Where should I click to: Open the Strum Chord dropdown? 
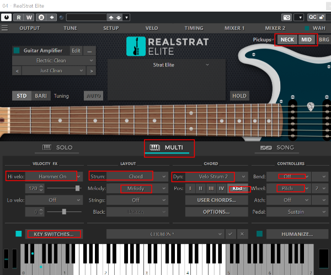pyautogui.click(x=137, y=177)
